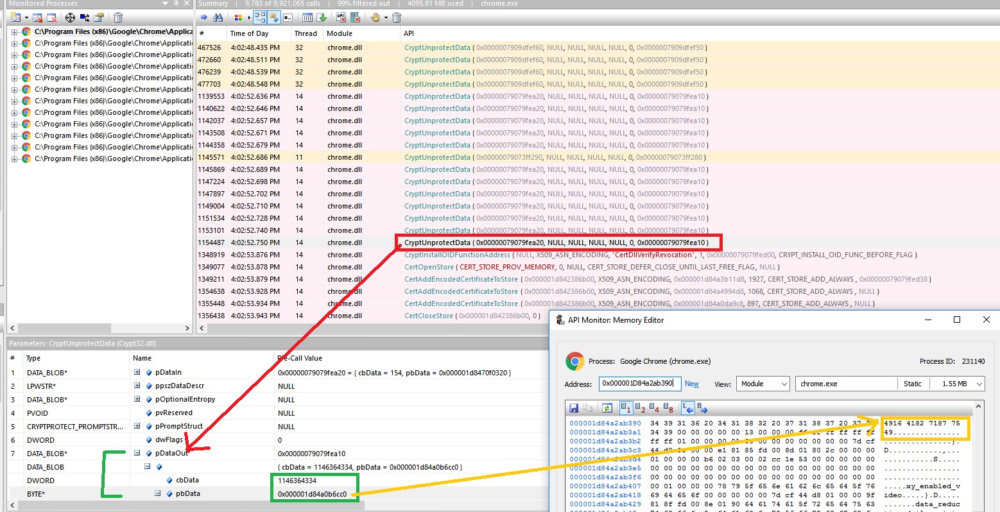Toggle the tree view icon in Summary toolbar
This screenshot has height=512, width=1000.
[x=259, y=17]
